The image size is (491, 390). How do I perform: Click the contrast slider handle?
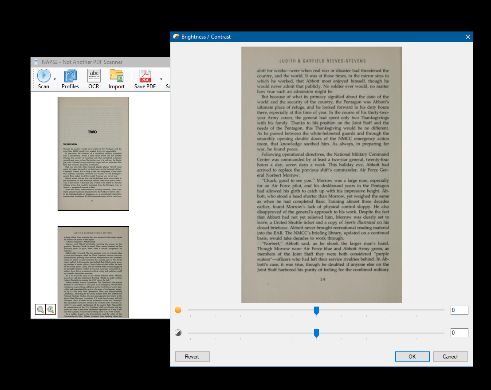point(316,333)
